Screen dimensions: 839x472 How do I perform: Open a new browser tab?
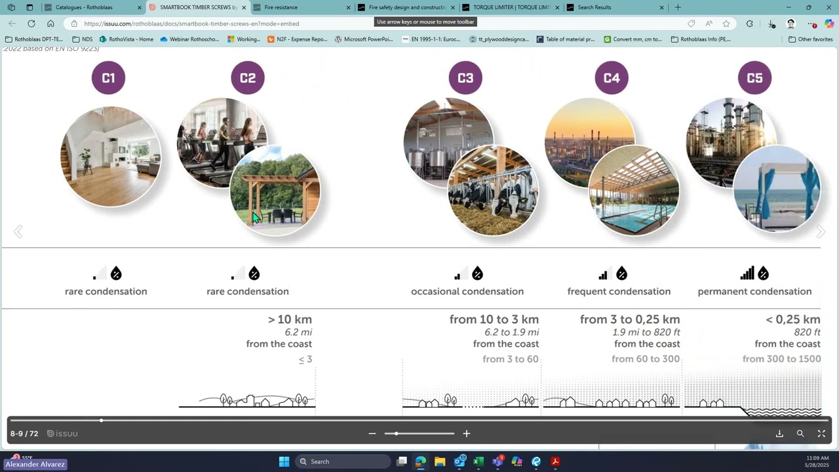678,7
